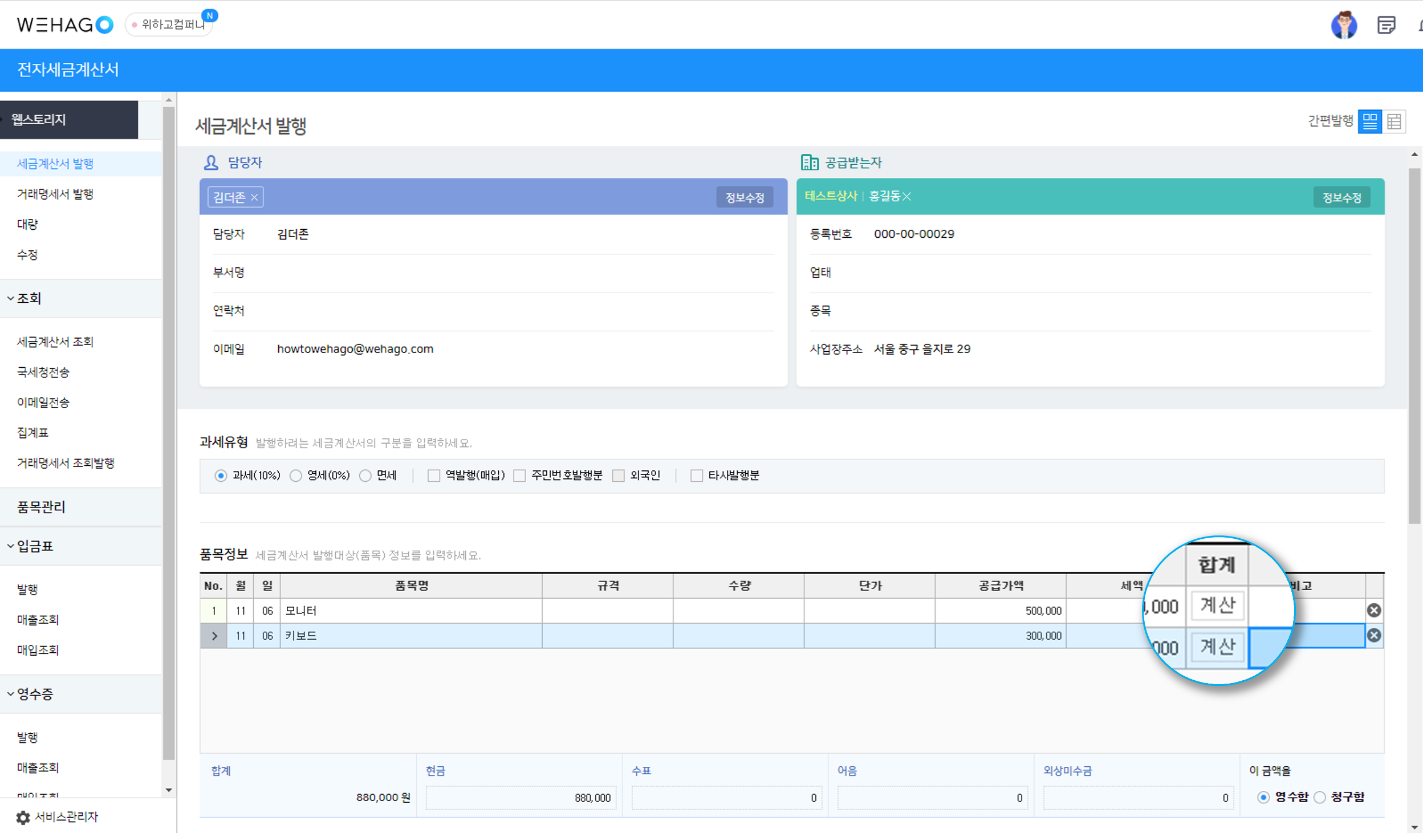1423x833 pixels.
Task: Click 정보수정 button in 담당자 panel
Action: click(744, 197)
